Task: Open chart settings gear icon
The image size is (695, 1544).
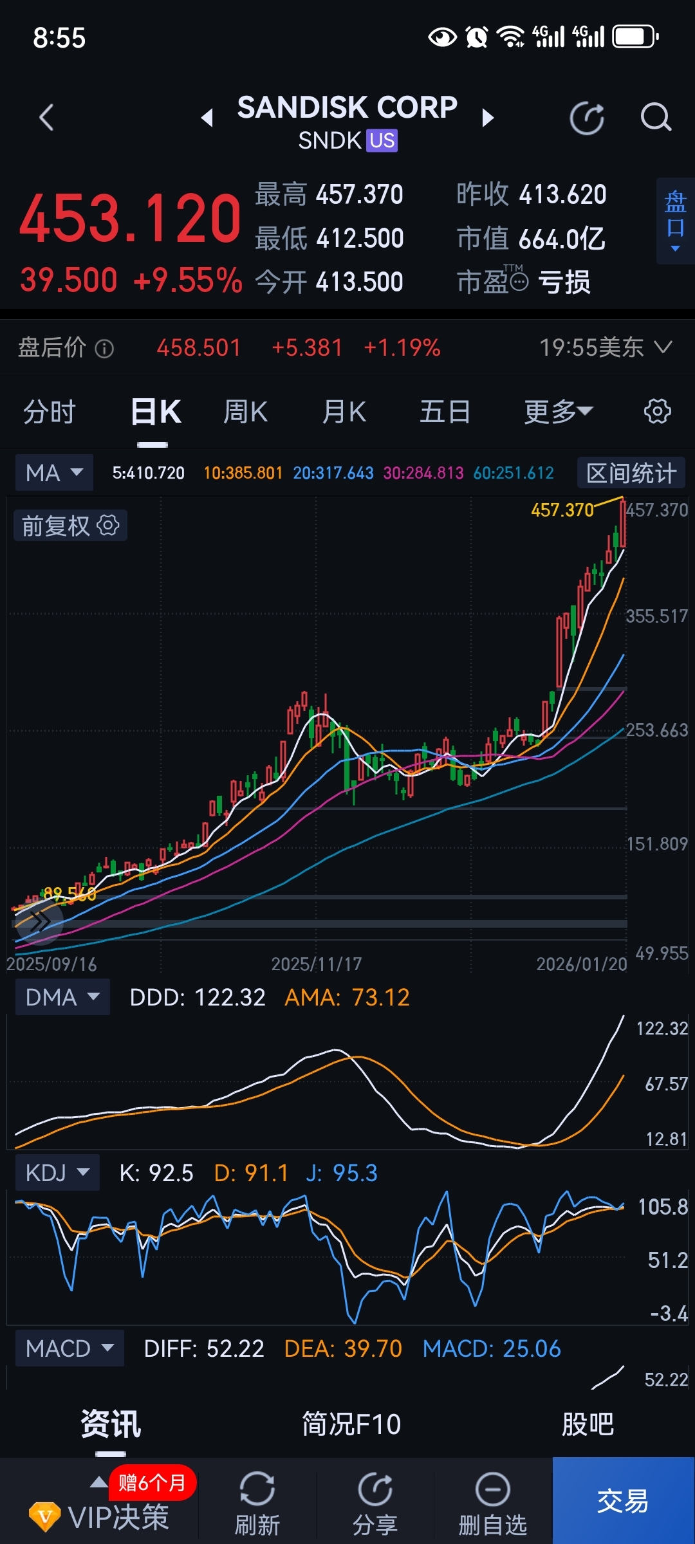Action: 657,411
